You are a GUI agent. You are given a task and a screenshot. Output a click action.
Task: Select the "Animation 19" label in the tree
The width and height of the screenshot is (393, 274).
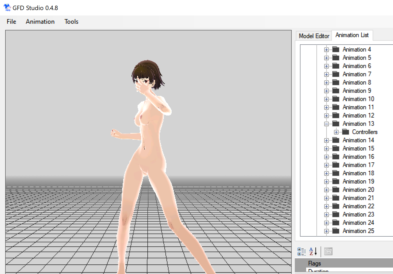click(x=358, y=181)
